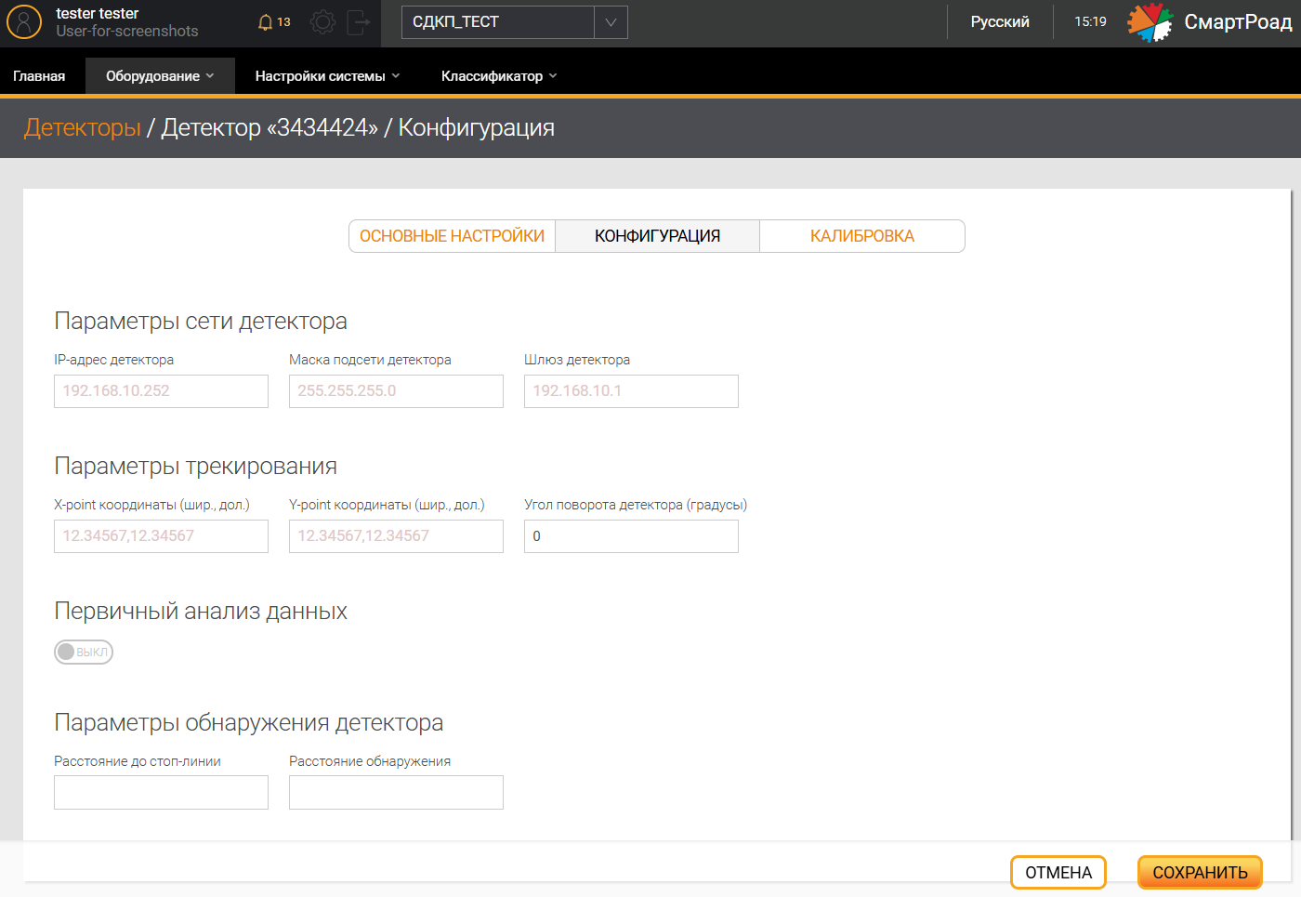Click the Параметры трекирования heading

coord(195,466)
